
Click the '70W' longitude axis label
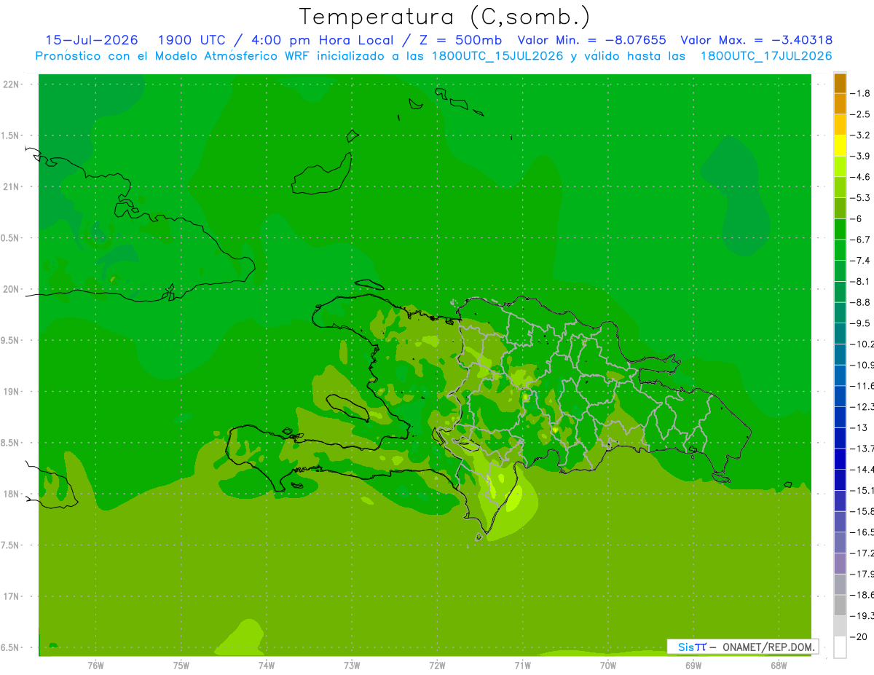(608, 666)
